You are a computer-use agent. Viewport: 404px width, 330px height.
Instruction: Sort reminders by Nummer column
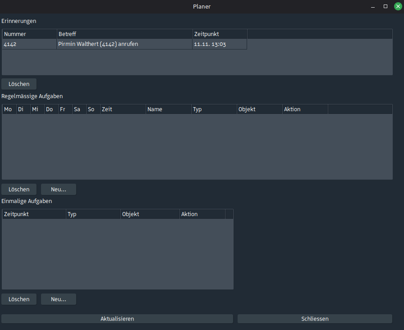(29, 34)
